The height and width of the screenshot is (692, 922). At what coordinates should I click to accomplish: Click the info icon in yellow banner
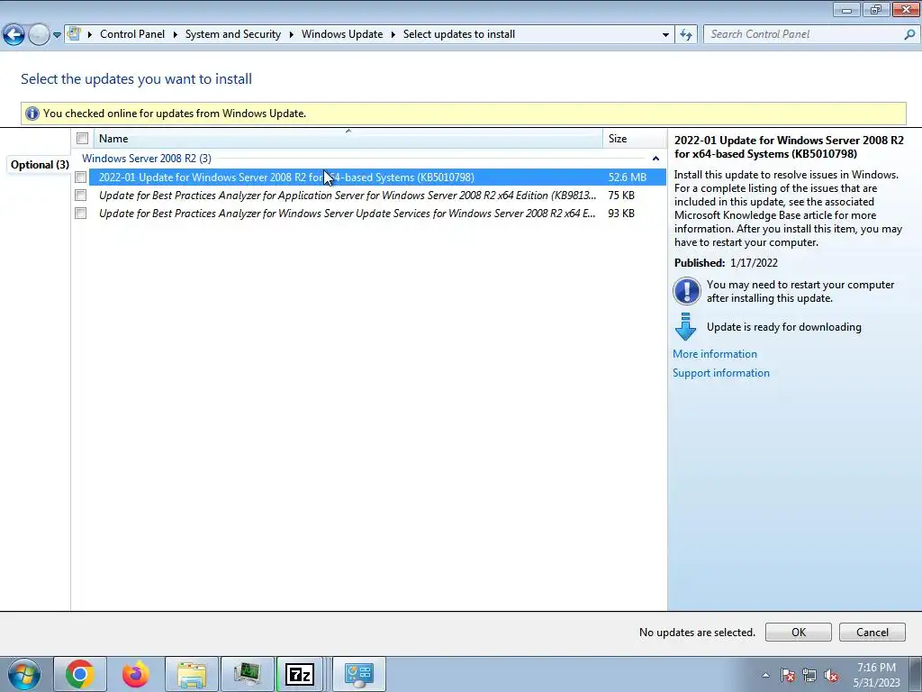point(32,113)
